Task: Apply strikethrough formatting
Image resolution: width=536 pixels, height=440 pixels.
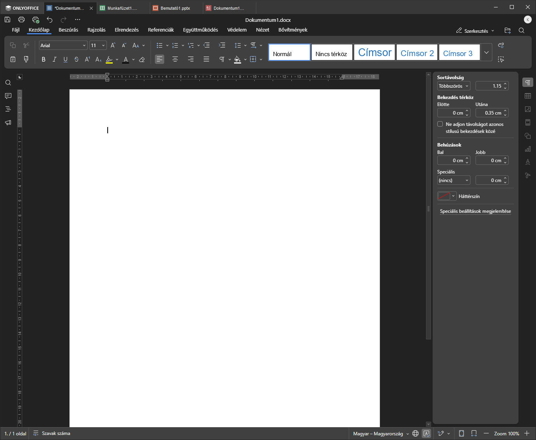Action: pos(76,59)
